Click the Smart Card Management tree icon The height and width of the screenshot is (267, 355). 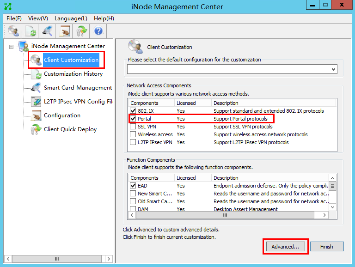(x=36, y=88)
